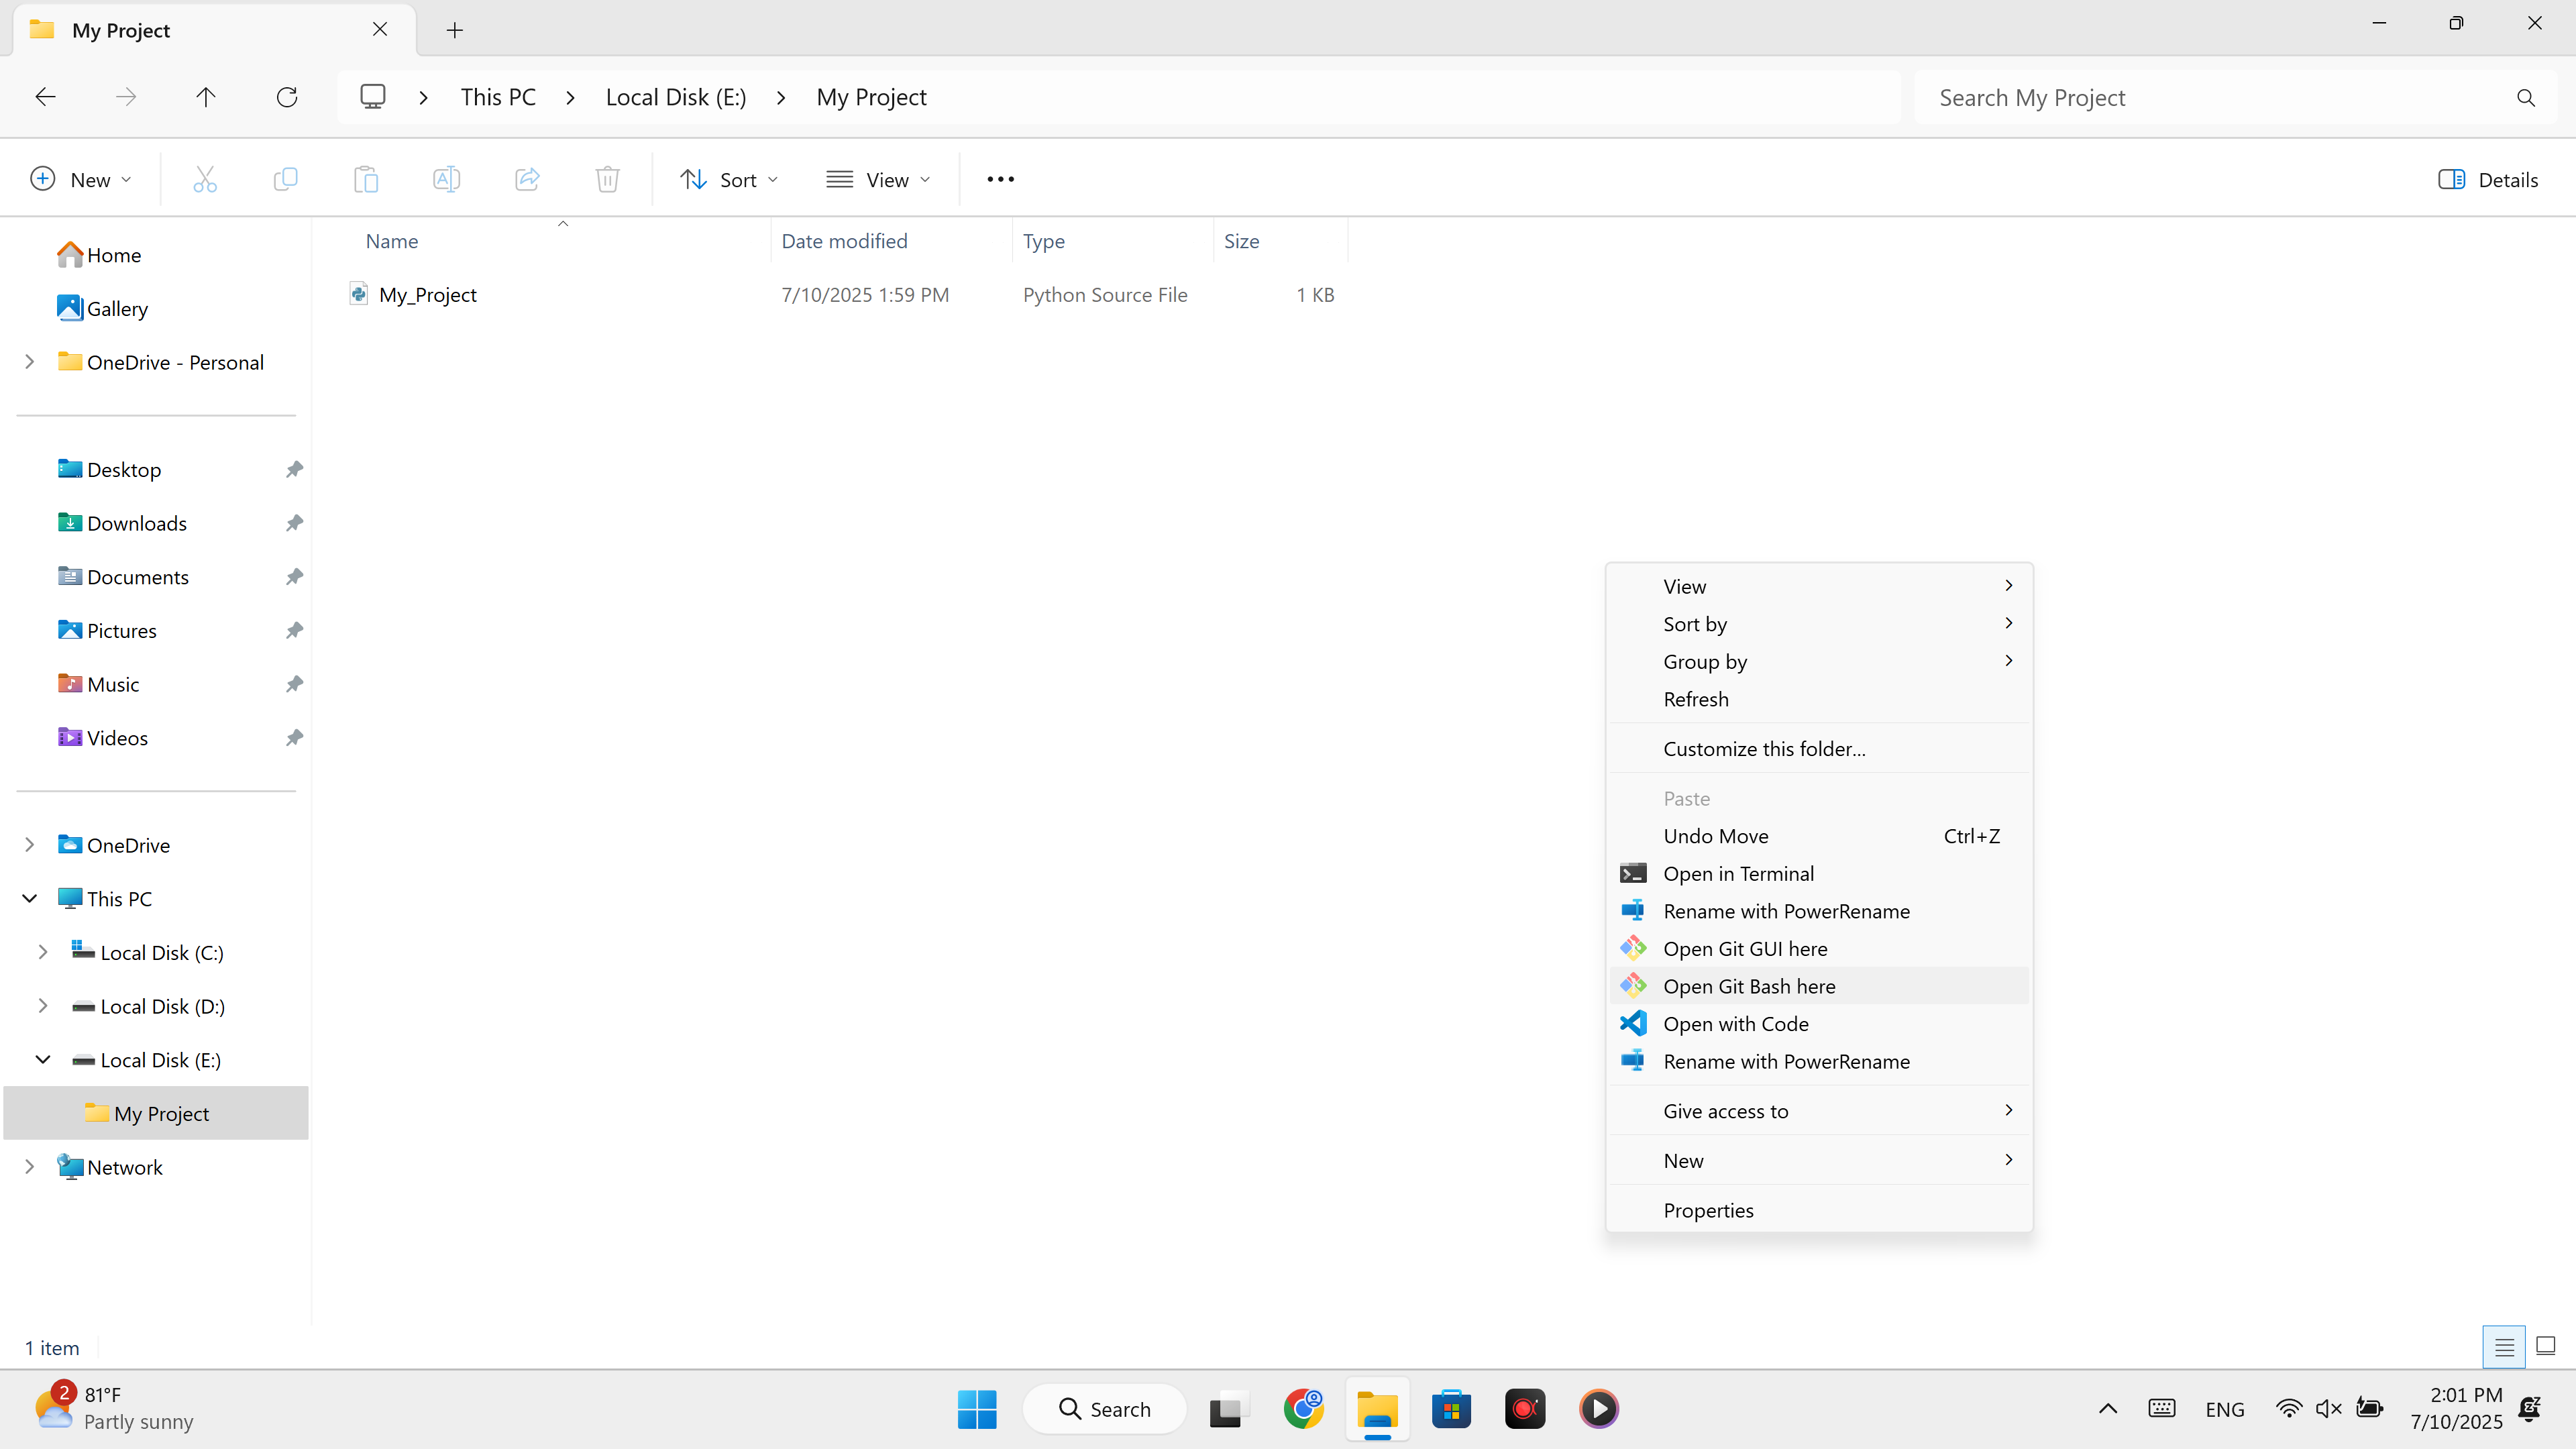Choose Refresh in context menu
The width and height of the screenshot is (2576, 1449).
(x=1819, y=699)
